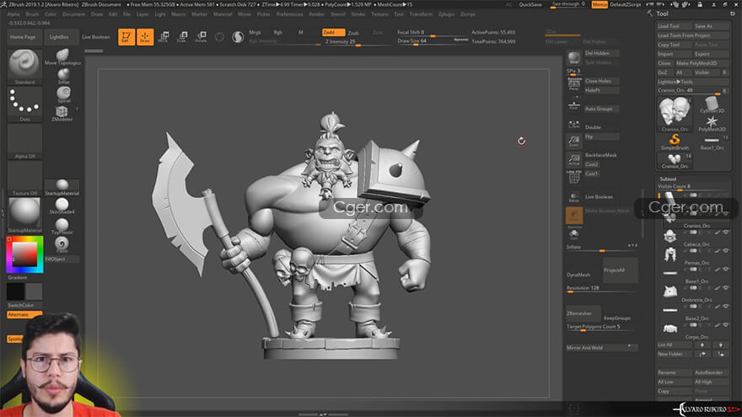Select the Rotate gizmo tool

tap(202, 37)
